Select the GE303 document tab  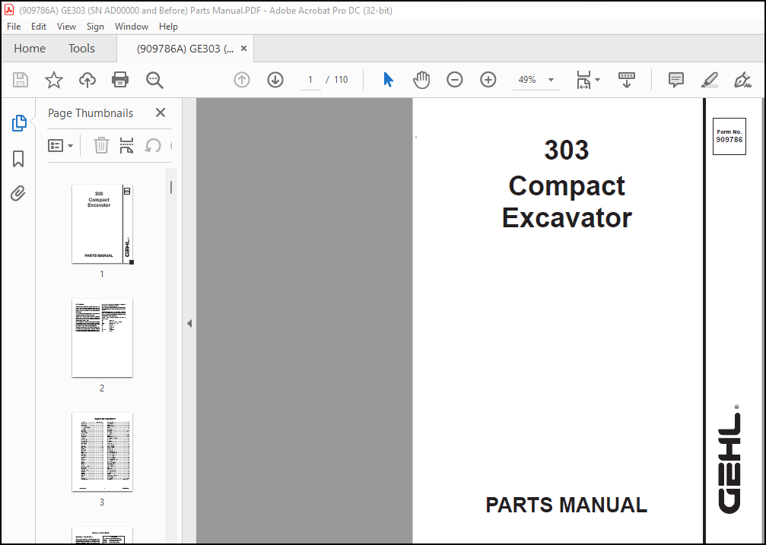click(185, 49)
